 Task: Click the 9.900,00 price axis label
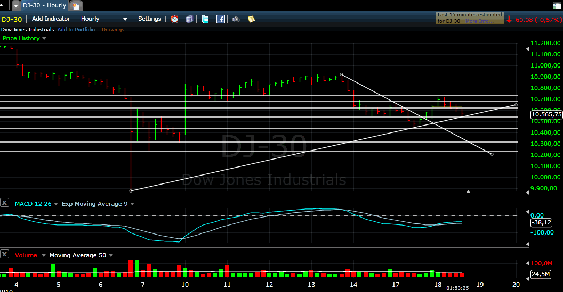click(x=544, y=188)
